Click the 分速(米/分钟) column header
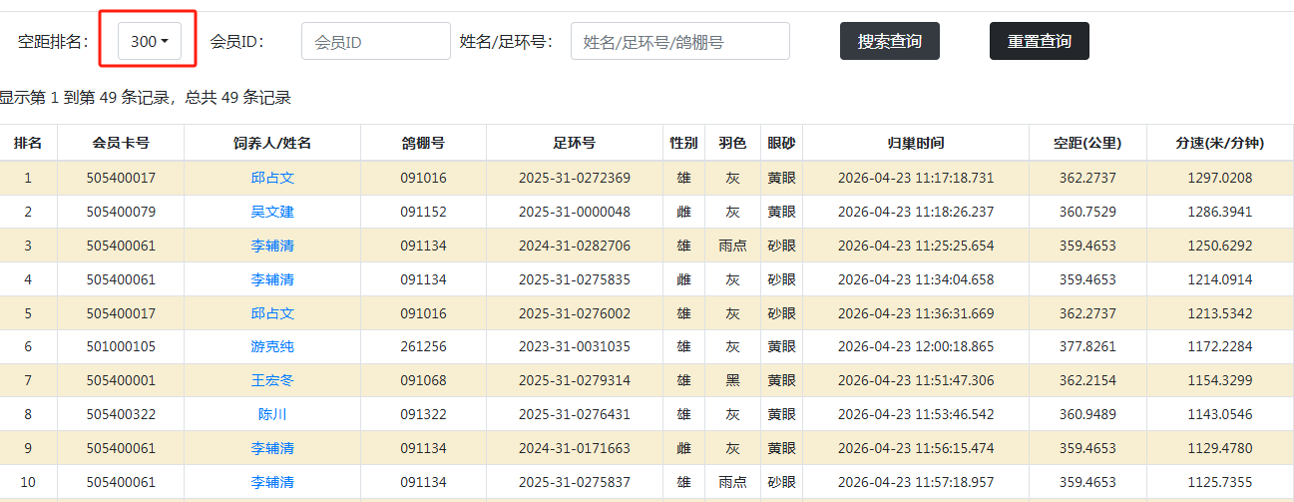 point(1219,143)
